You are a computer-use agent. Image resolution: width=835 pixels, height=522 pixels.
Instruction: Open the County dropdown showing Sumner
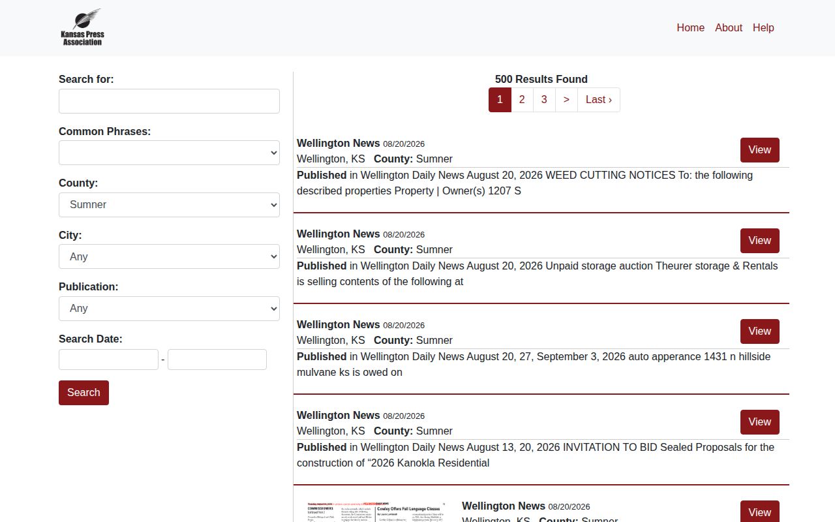pyautogui.click(x=169, y=205)
